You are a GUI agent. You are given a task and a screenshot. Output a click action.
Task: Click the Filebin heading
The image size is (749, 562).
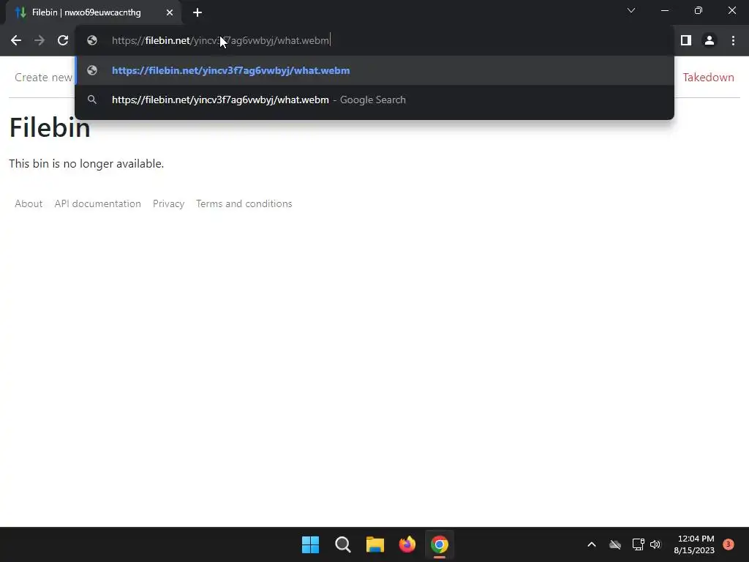pyautogui.click(x=50, y=128)
